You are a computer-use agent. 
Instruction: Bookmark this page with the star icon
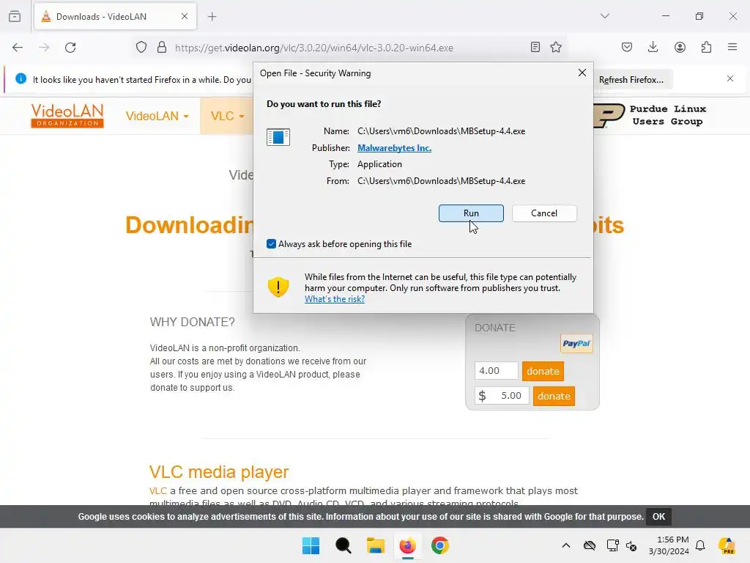point(556,47)
